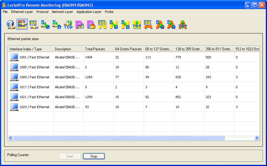Stop the polling counter
Image resolution: width=267 pixels, height=166 pixels.
click(94, 156)
